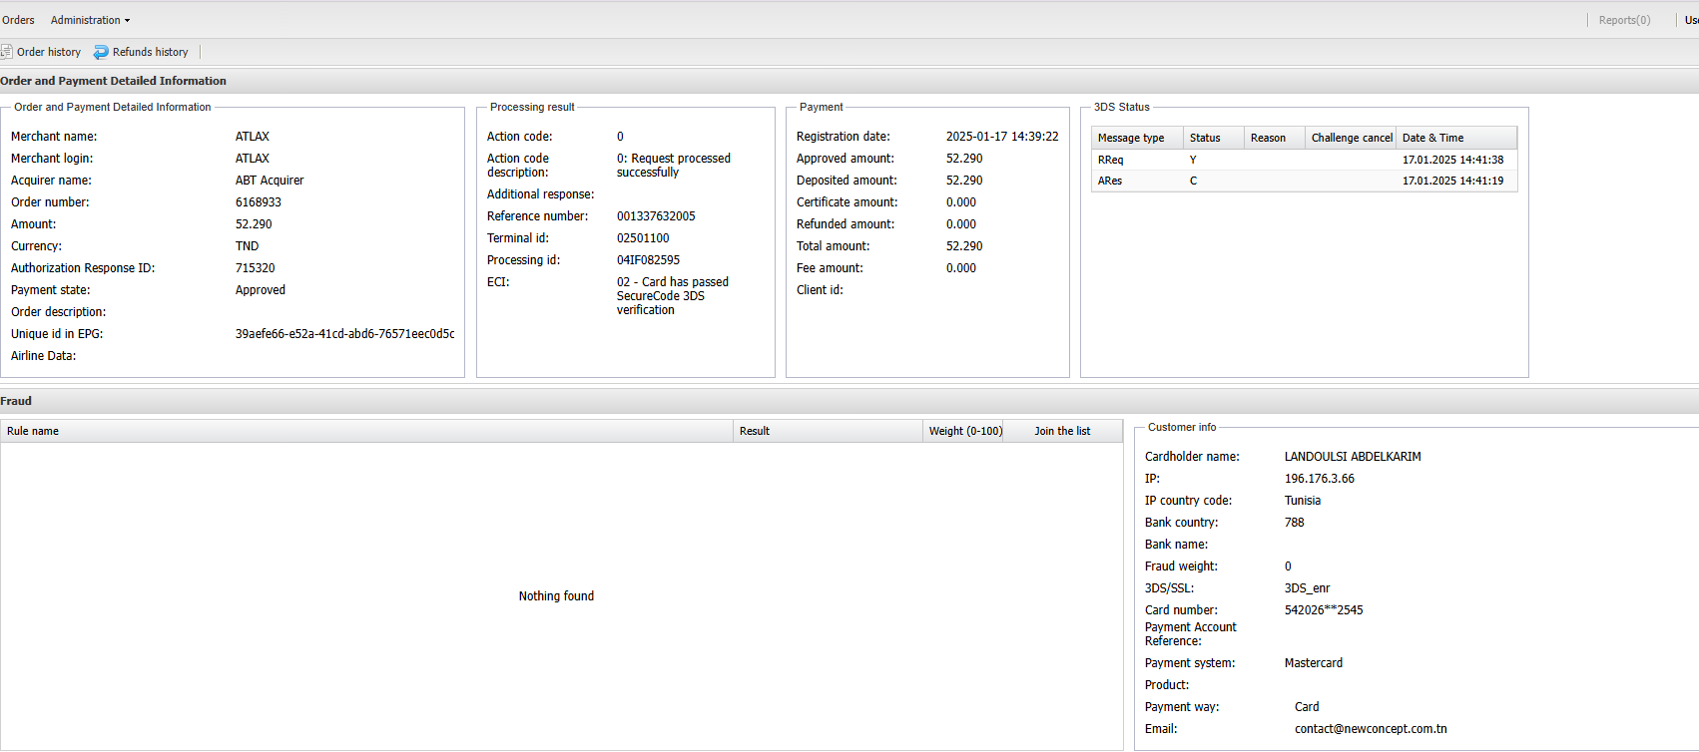Sort fraud rules by Weight (0-100)

point(965,431)
